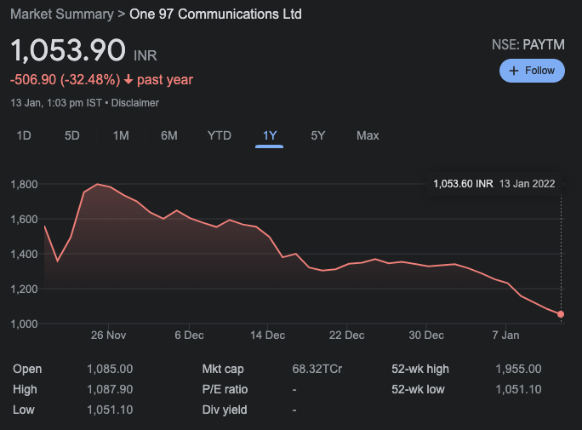
Task: Click the red data point on chart
Action: (x=561, y=314)
